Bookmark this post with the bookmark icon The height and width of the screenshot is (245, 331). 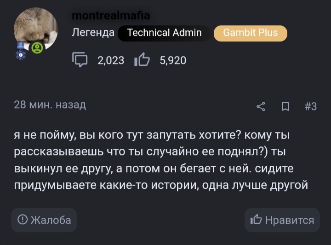tap(285, 106)
